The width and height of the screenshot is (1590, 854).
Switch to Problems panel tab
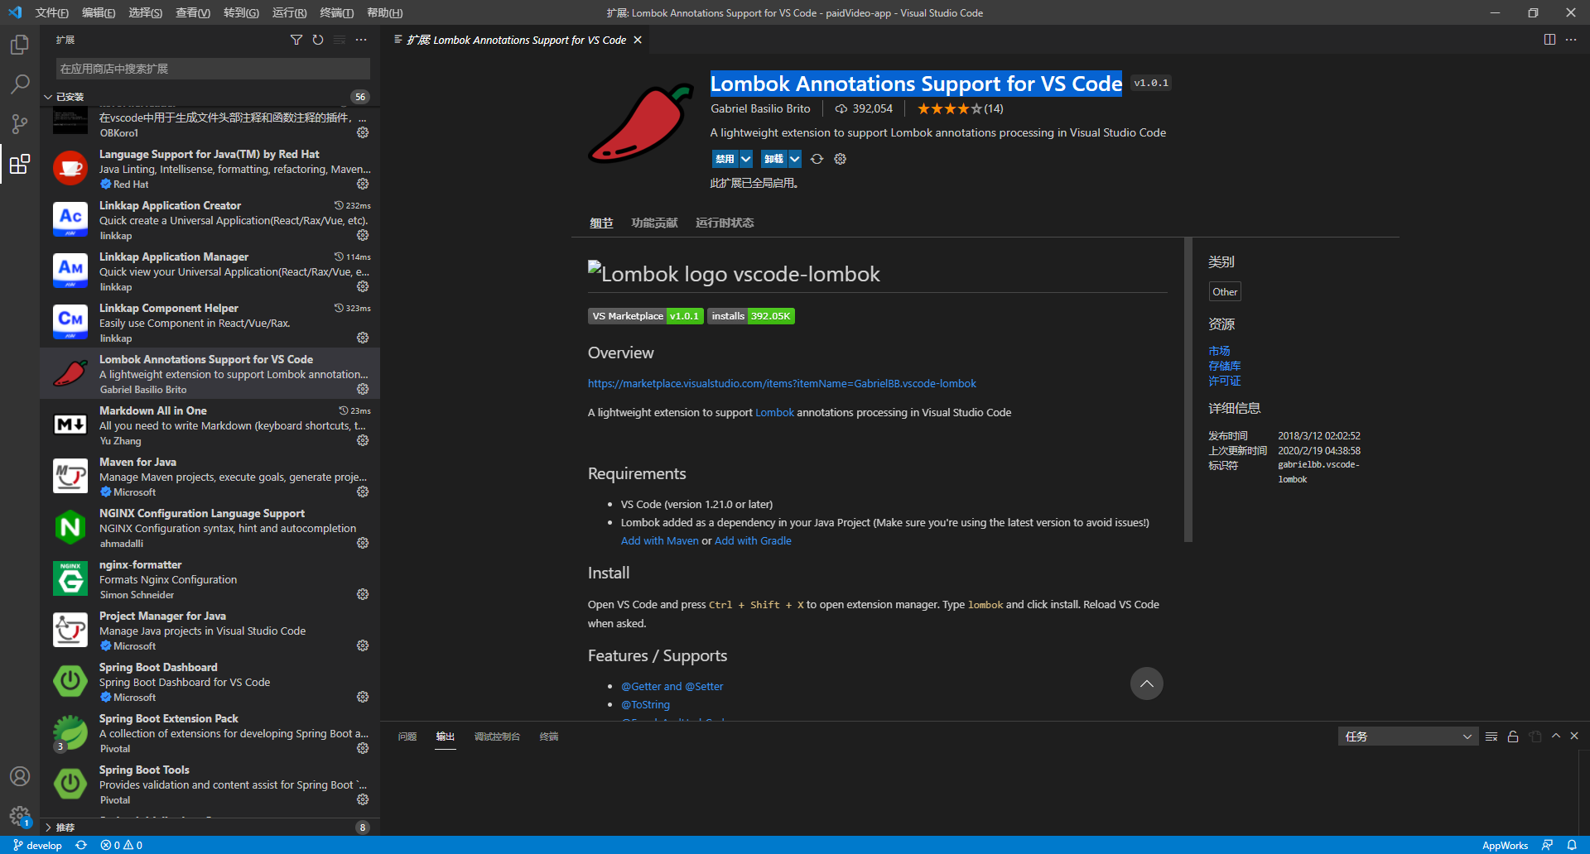coord(407,736)
